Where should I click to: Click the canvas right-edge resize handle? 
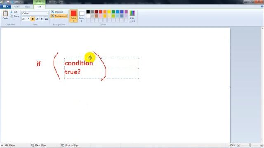tap(230, 88)
